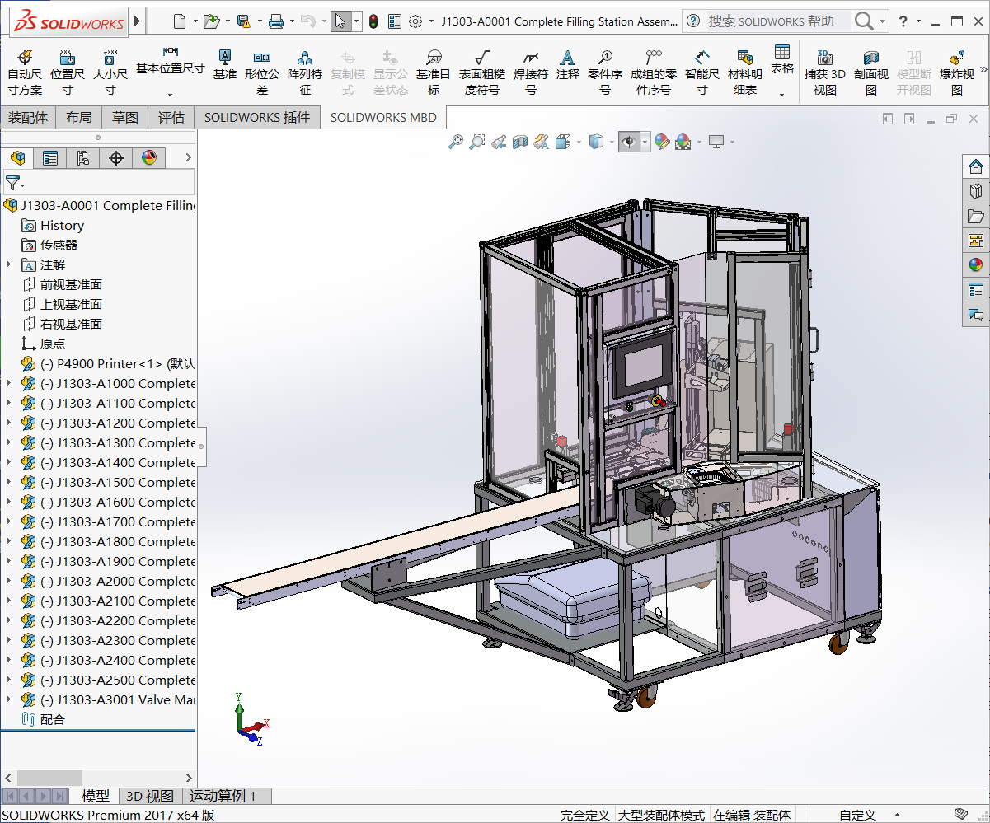Expand the 注解 annotations tree node
Image resolution: width=990 pixels, height=823 pixels.
9,264
